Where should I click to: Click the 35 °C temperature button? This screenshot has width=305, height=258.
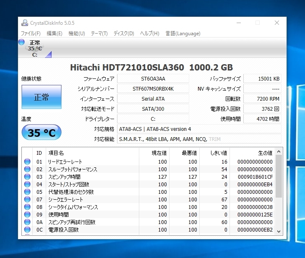41,133
